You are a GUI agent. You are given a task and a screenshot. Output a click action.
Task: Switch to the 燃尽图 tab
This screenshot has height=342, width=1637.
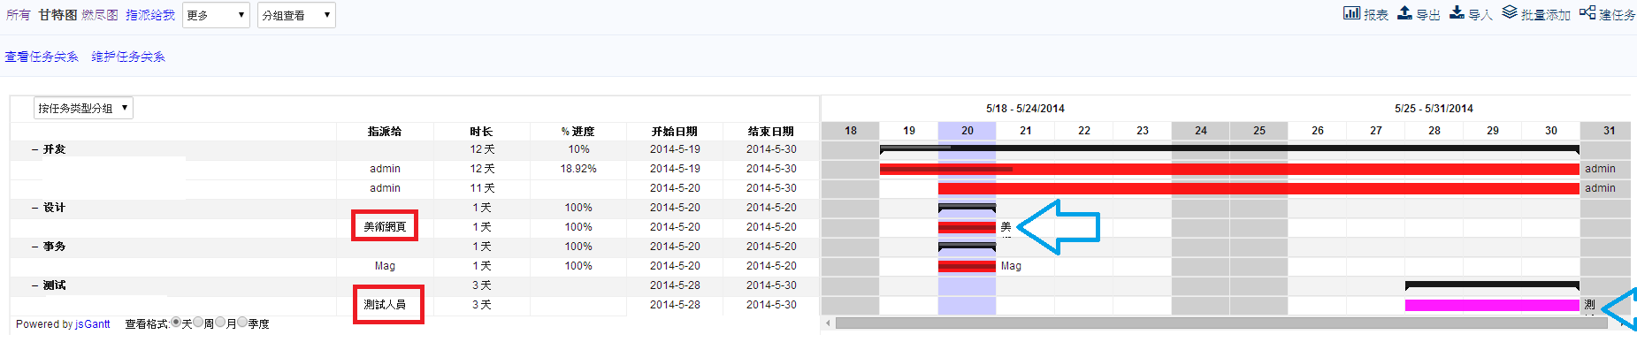point(100,15)
